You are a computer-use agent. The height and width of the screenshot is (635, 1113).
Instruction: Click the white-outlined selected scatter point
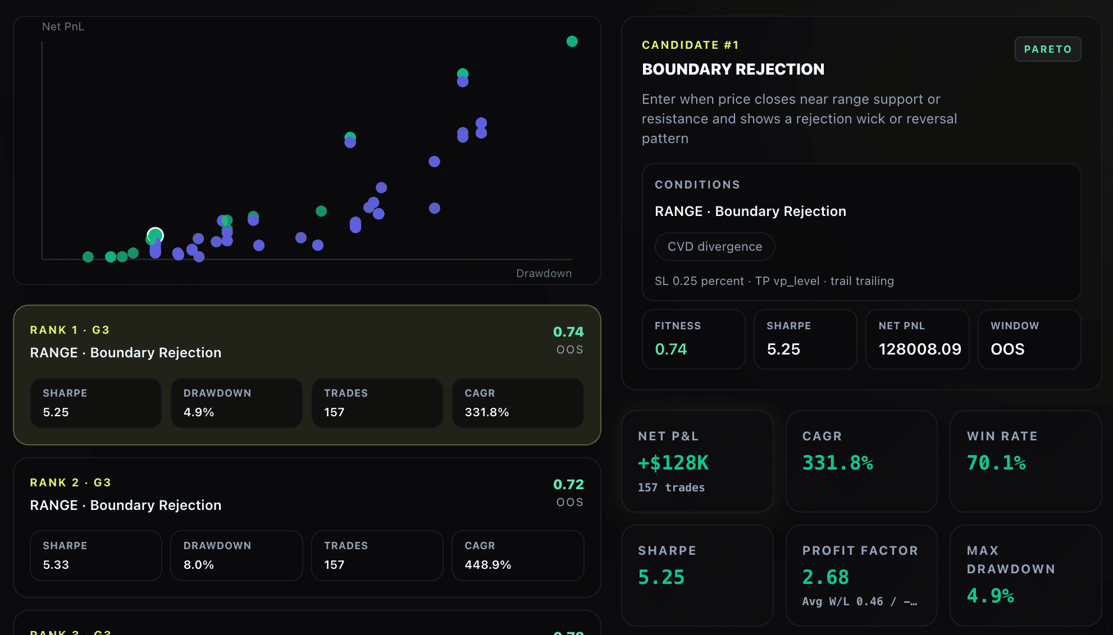pos(156,235)
